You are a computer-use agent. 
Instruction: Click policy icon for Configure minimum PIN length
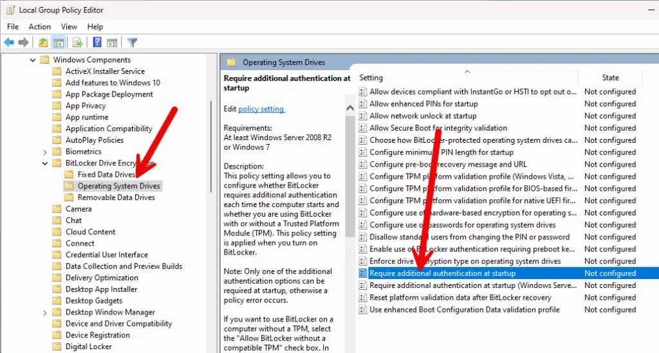pyautogui.click(x=363, y=152)
